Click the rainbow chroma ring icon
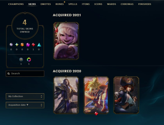Screen dimensions: 164x125 point(29,60)
